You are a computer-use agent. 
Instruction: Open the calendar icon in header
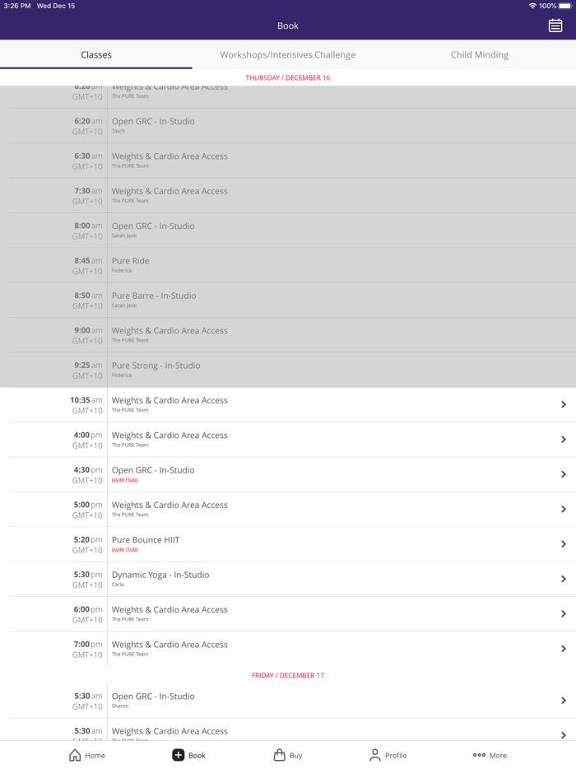(x=555, y=26)
